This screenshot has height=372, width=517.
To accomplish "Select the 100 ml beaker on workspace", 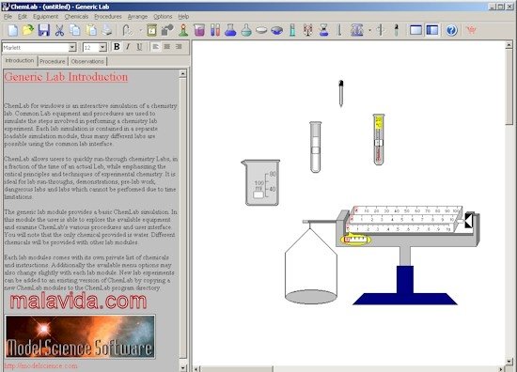I will point(260,182).
